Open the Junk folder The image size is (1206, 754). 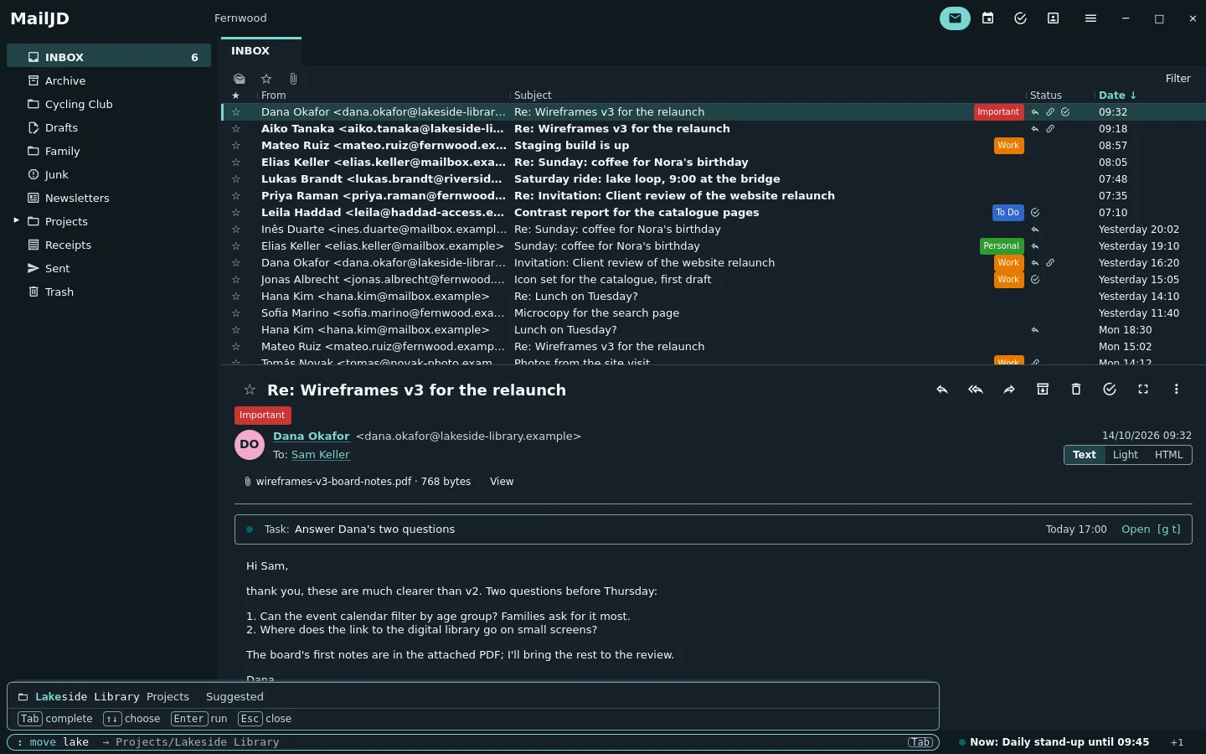pyautogui.click(x=109, y=174)
